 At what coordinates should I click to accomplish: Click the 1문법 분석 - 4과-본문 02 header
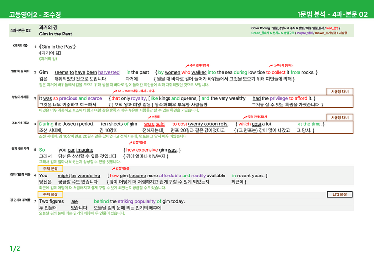pos(332,14)
